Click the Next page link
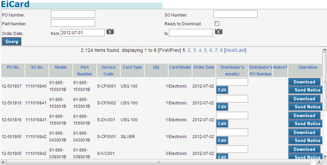 (230, 50)
